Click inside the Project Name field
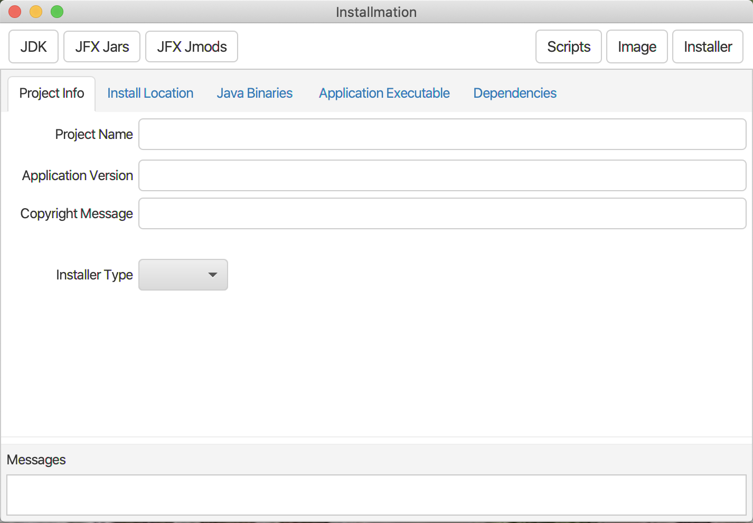 442,134
